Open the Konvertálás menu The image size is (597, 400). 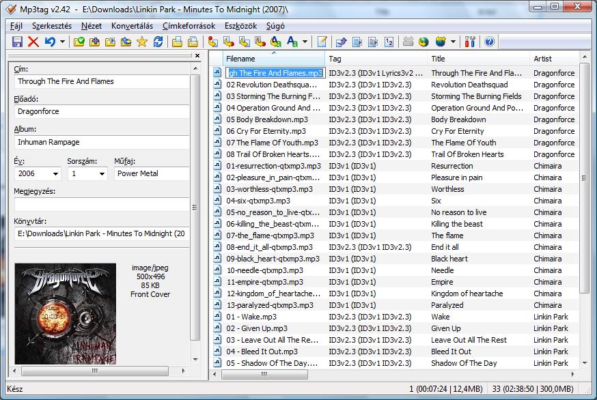pyautogui.click(x=132, y=26)
